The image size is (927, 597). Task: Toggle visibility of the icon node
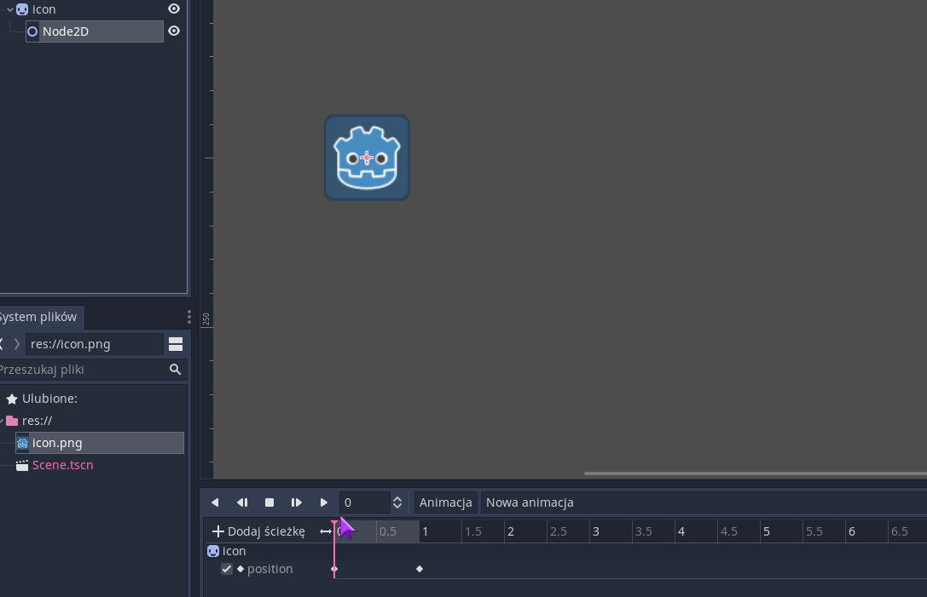pos(174,9)
